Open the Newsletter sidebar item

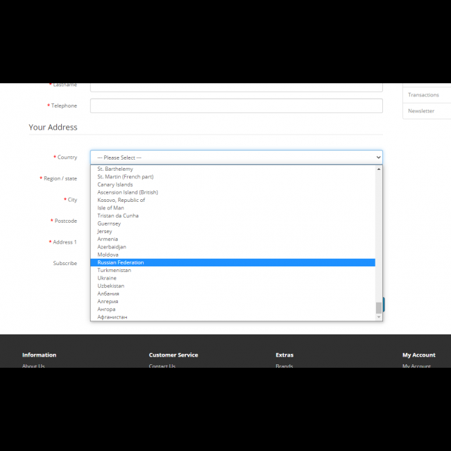click(421, 111)
